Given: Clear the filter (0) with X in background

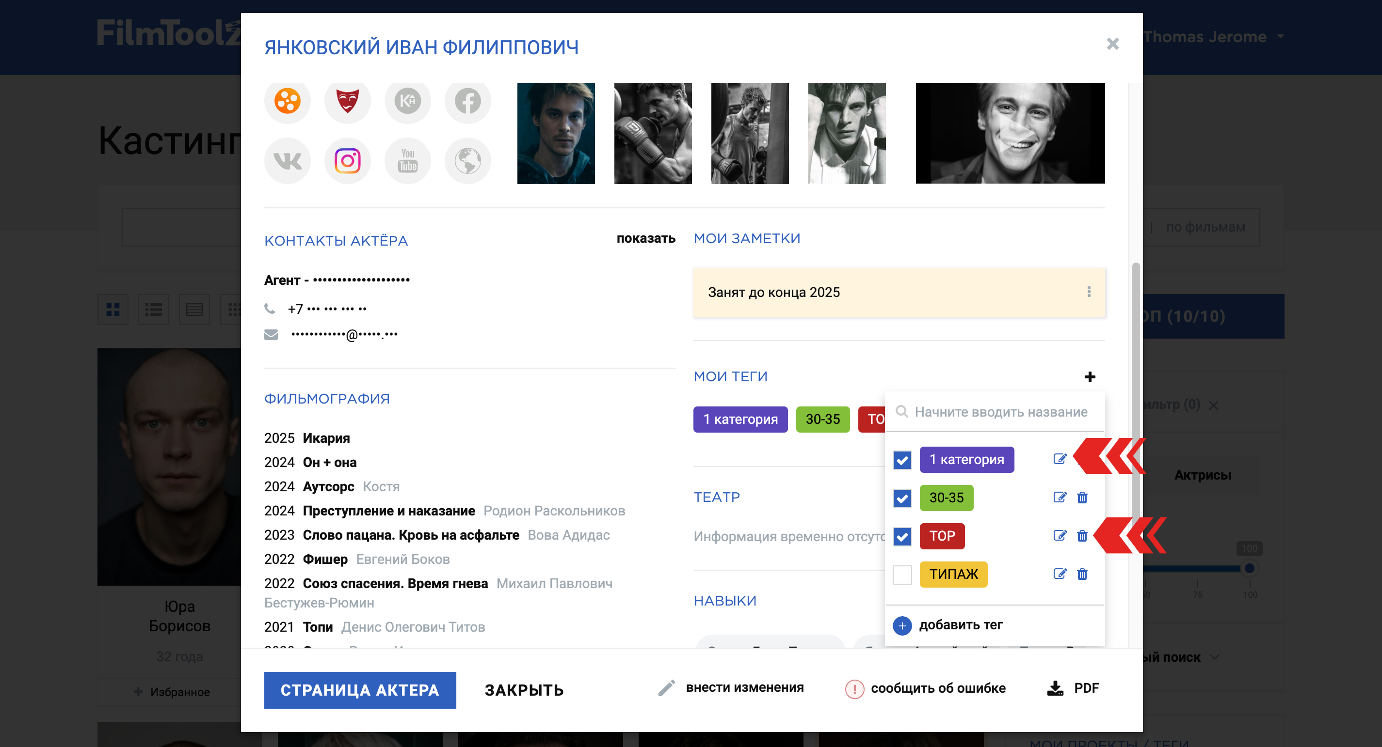Looking at the screenshot, I should point(1214,405).
